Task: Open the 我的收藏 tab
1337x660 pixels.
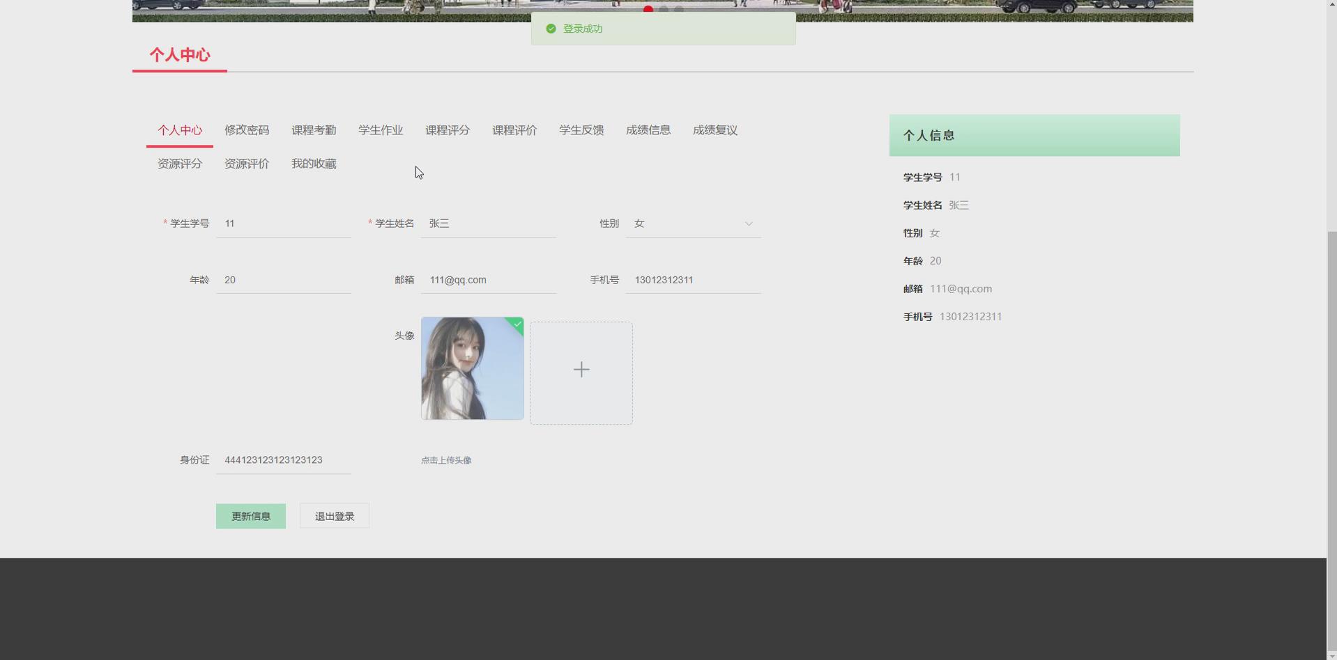Action: (x=313, y=164)
